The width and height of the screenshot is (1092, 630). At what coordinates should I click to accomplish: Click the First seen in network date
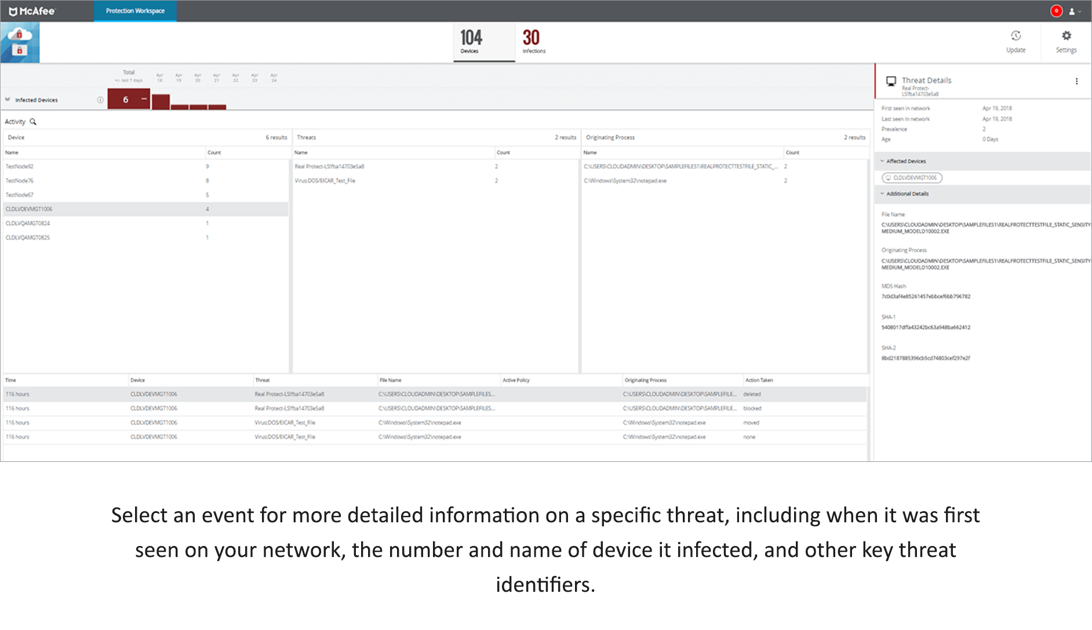[997, 108]
